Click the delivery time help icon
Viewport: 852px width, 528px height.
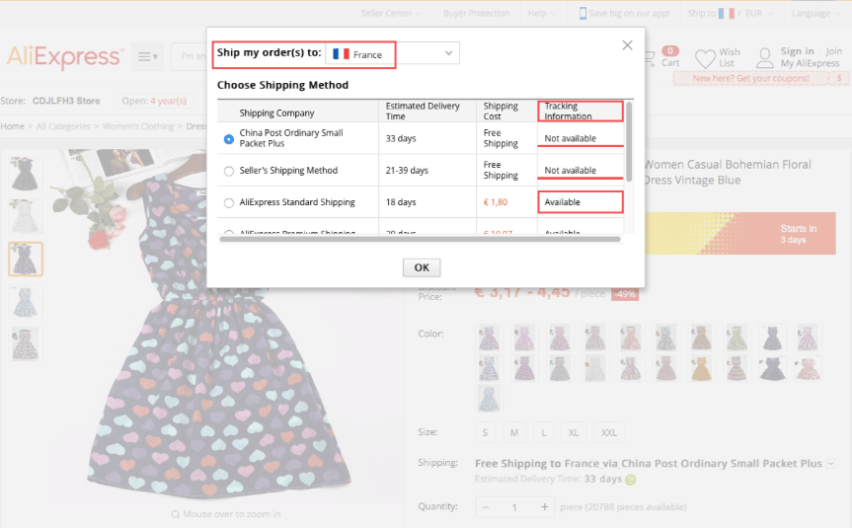pyautogui.click(x=630, y=480)
